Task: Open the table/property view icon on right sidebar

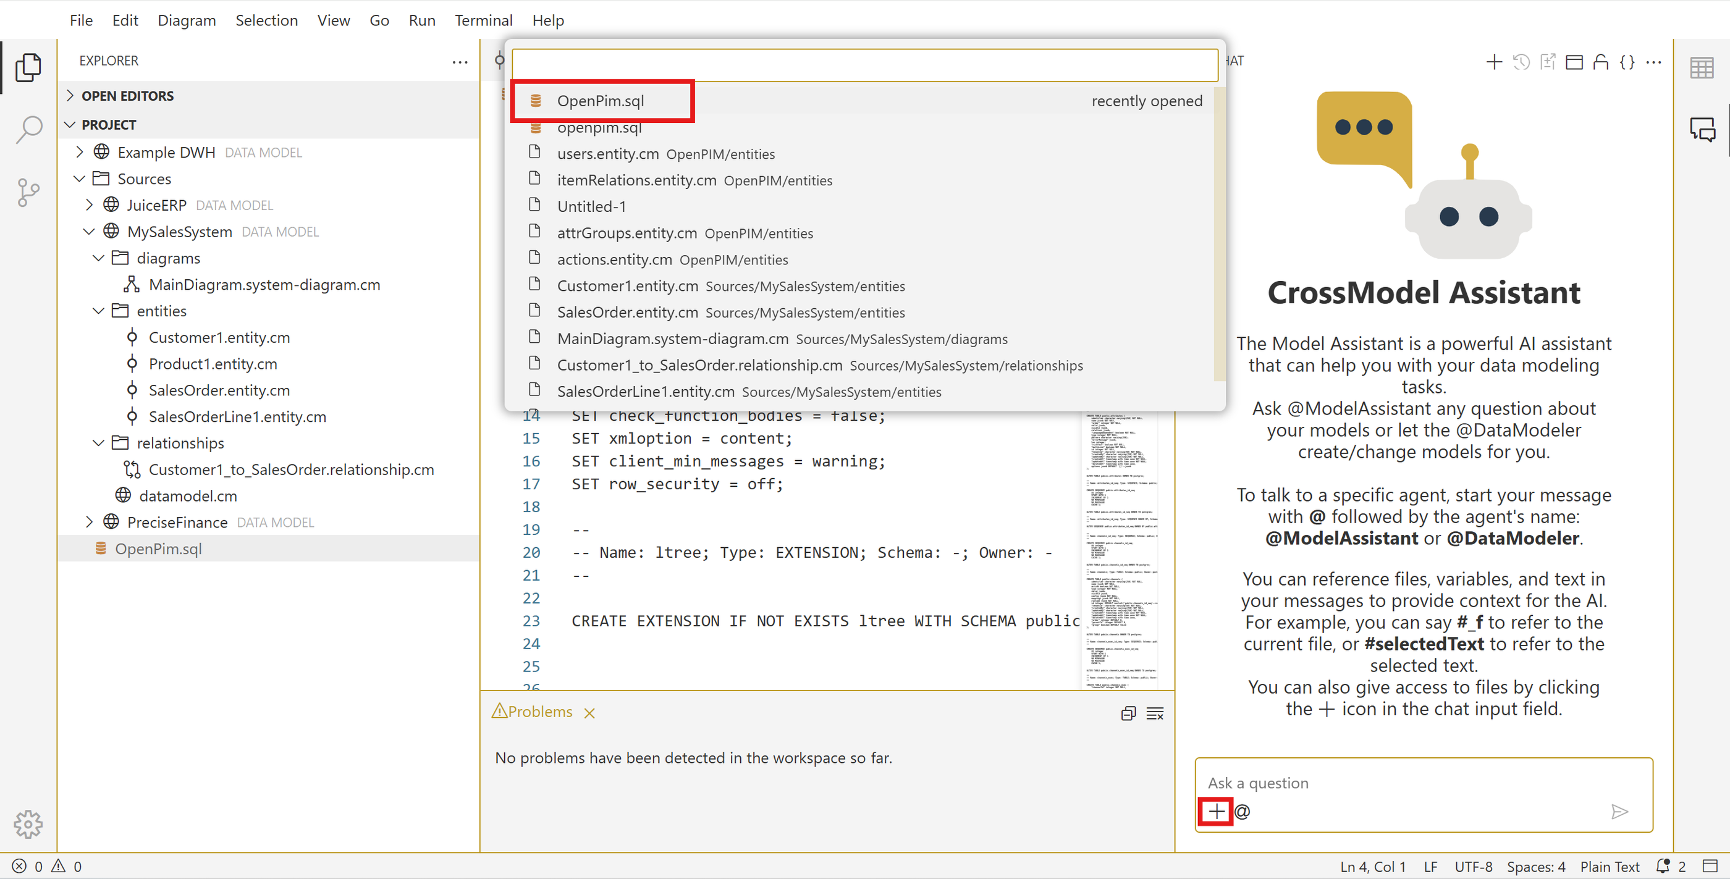Action: (x=1702, y=67)
